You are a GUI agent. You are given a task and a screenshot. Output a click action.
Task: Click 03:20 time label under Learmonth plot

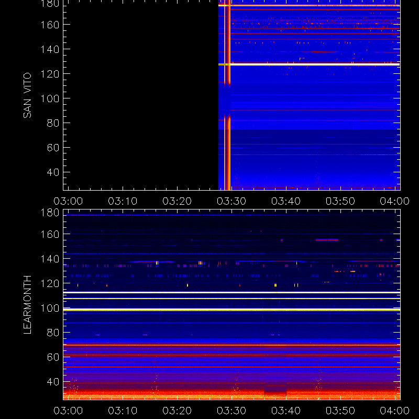click(x=177, y=411)
